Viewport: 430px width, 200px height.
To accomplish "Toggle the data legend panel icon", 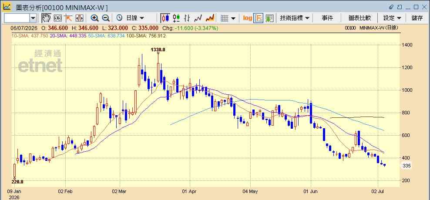I will pos(259,18).
